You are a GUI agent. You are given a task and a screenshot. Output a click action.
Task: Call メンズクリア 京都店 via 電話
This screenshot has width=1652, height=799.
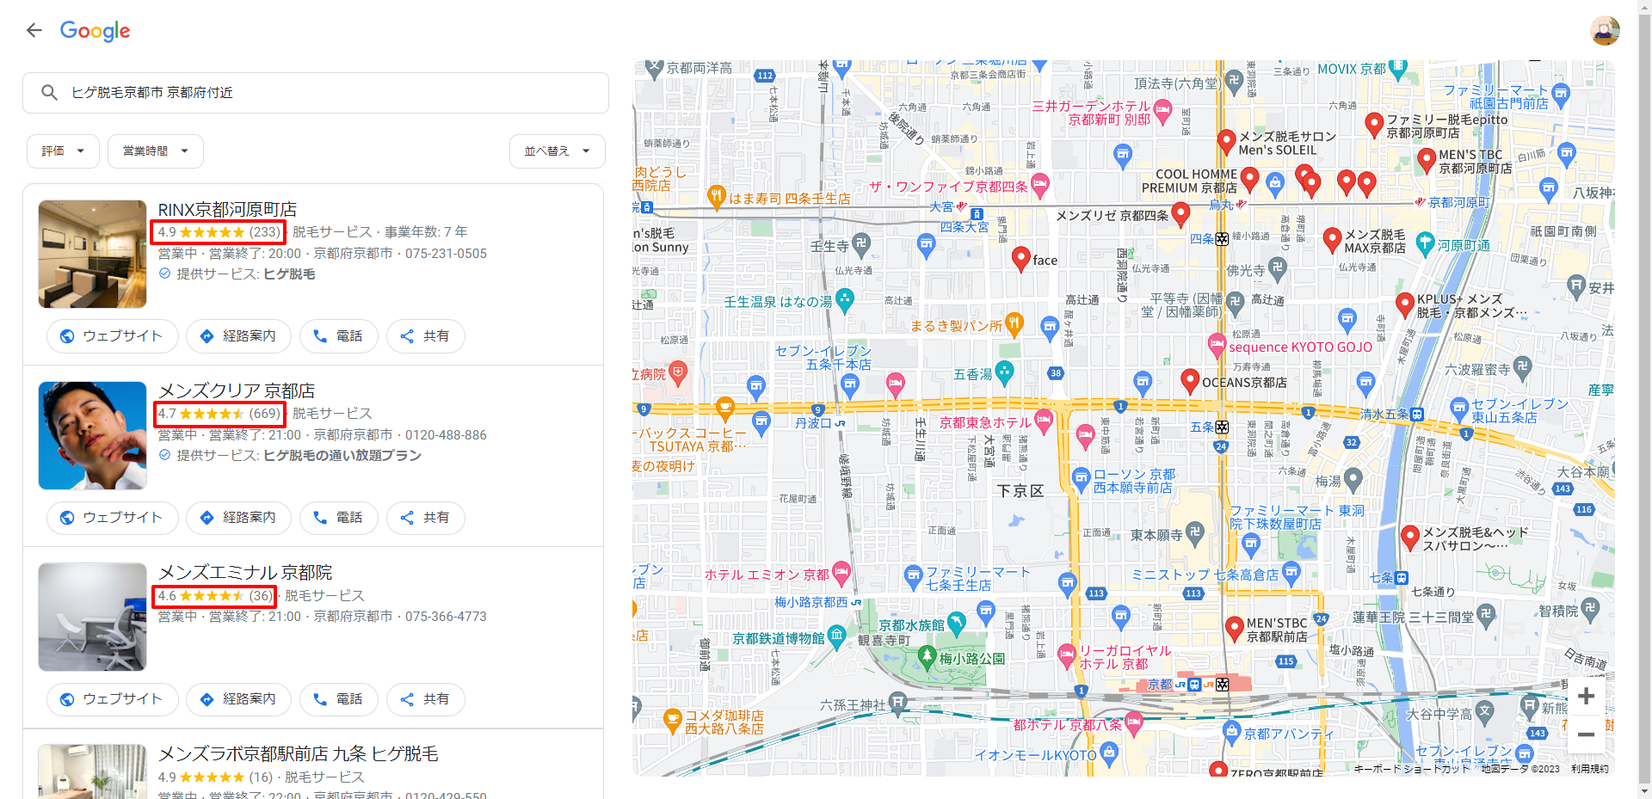[338, 517]
